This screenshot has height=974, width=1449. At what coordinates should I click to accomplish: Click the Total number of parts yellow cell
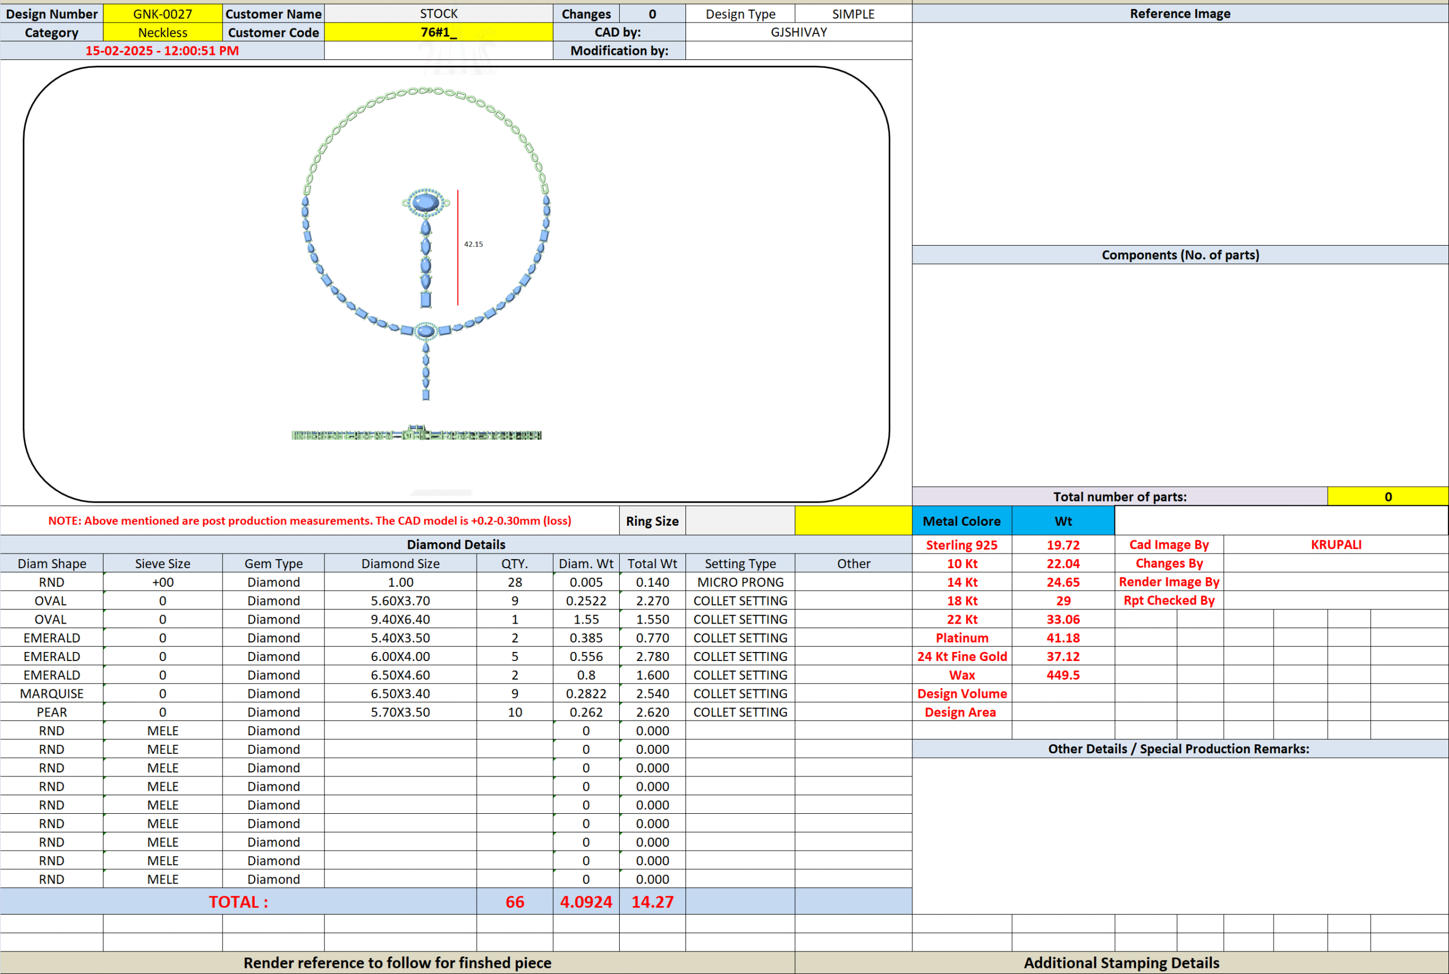(1387, 496)
